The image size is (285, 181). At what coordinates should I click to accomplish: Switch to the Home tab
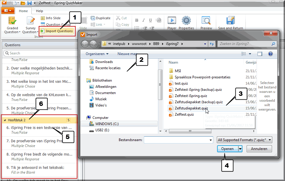[23, 11]
